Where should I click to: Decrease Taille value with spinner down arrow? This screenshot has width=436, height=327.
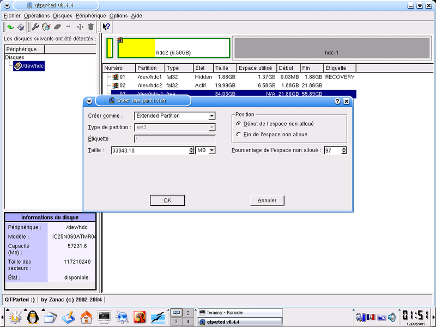[x=191, y=153]
